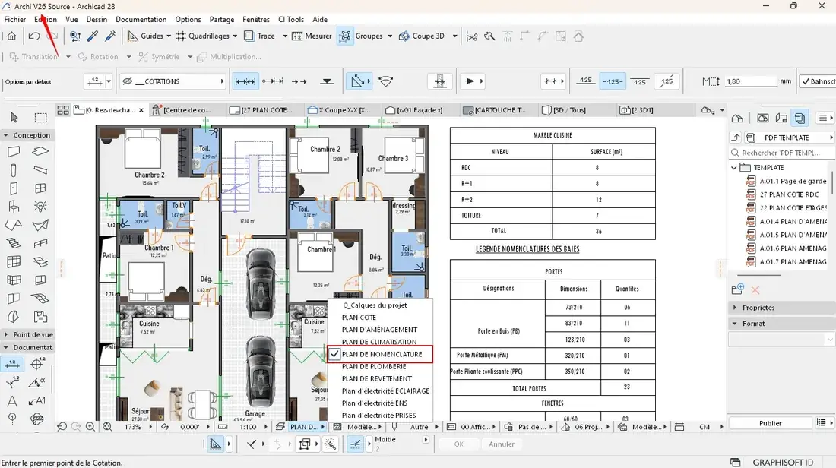Viewport: 836px width, 468px height.
Task: Select the Text tool icon
Action: 12,401
